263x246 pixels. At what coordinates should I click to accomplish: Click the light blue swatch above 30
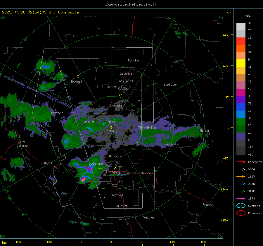pyautogui.click(x=241, y=114)
